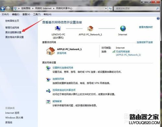Click 连接或断开连接 link
Screen dimensions: 162x127
[x=145, y=42]
